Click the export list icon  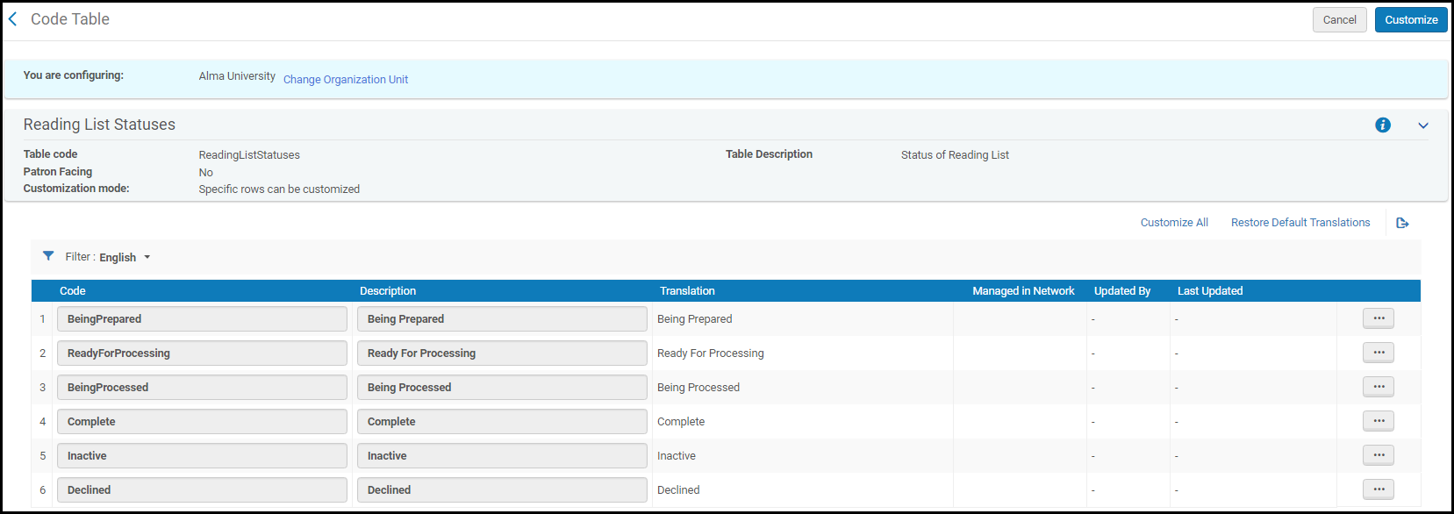click(1402, 223)
